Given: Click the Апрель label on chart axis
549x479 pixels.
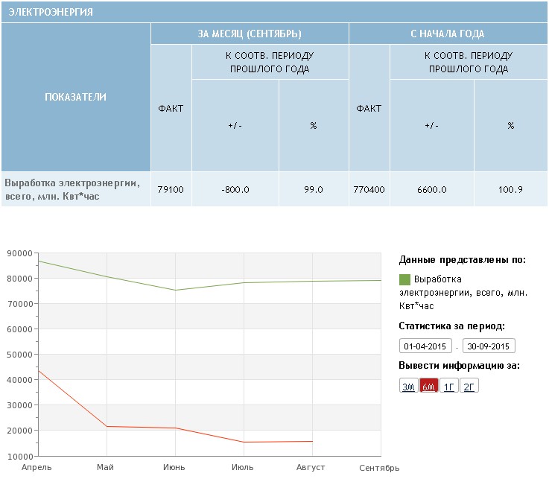Looking at the screenshot, I should [x=37, y=467].
